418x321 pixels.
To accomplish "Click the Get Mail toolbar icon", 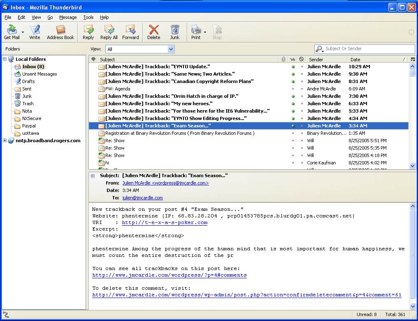I will (x=12, y=32).
